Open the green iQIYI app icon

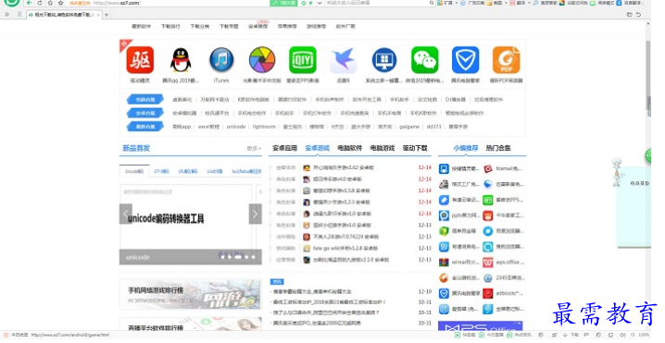click(303, 60)
